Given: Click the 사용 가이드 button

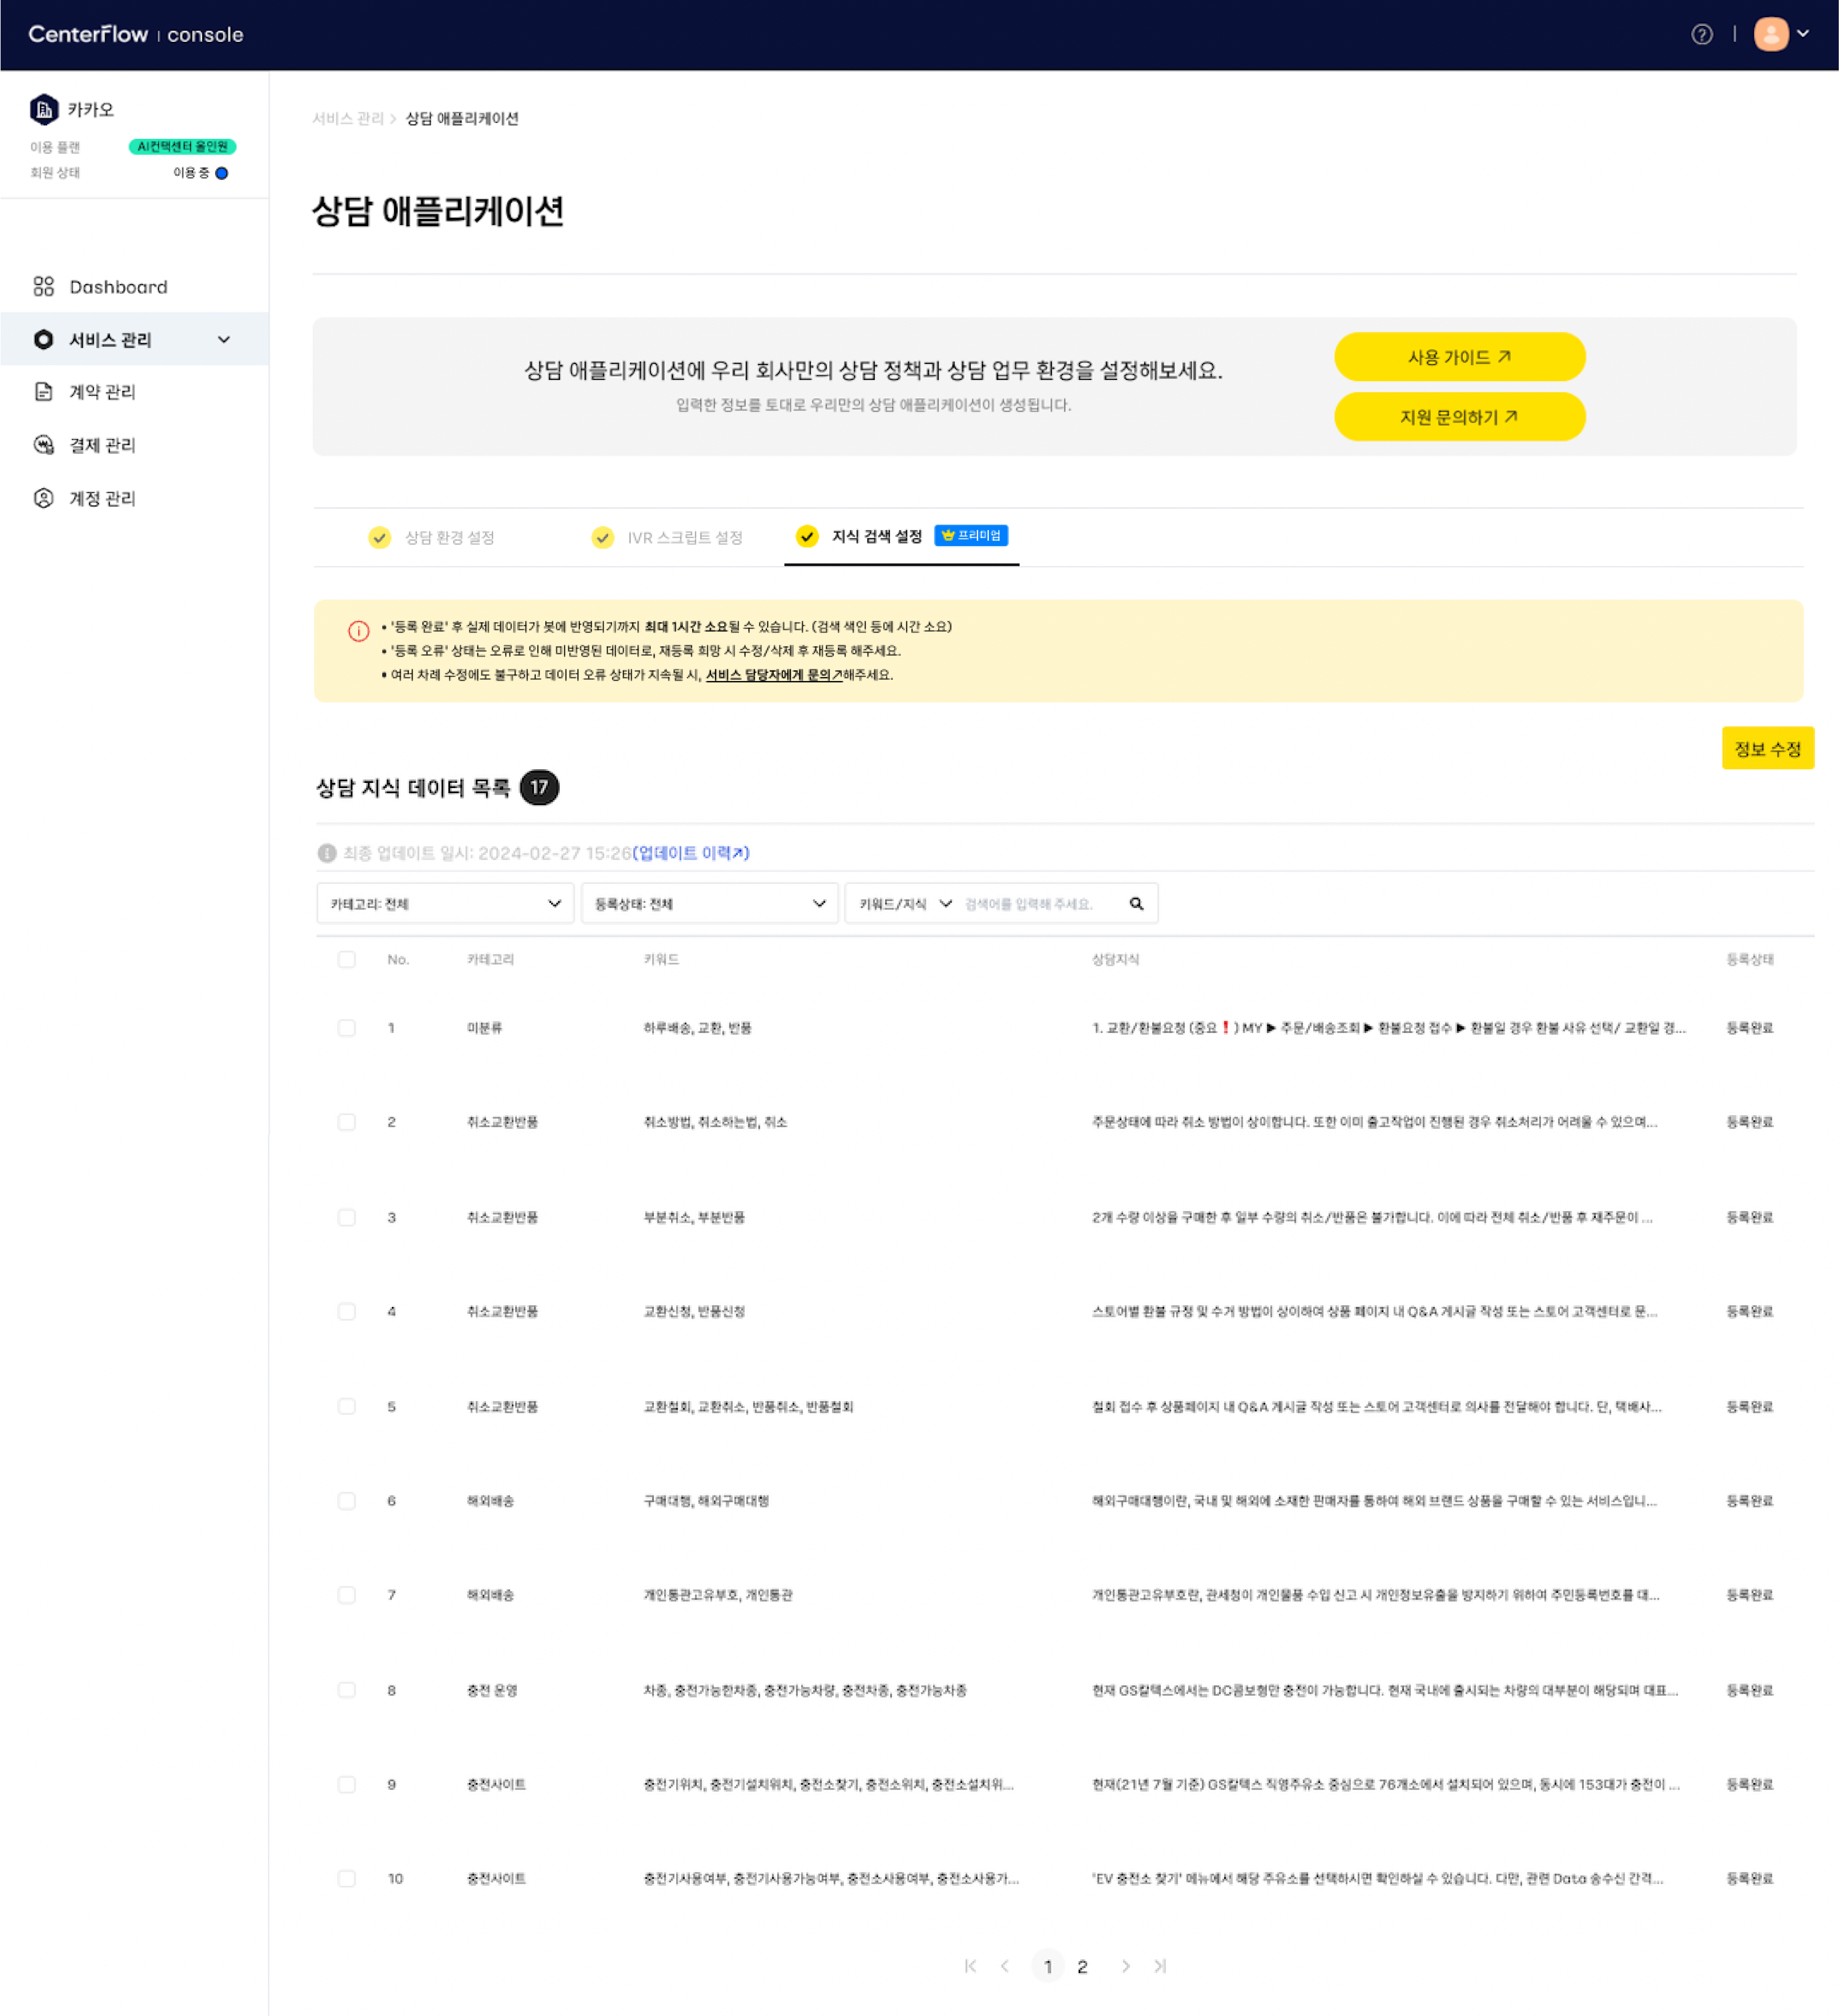Looking at the screenshot, I should (x=1459, y=357).
